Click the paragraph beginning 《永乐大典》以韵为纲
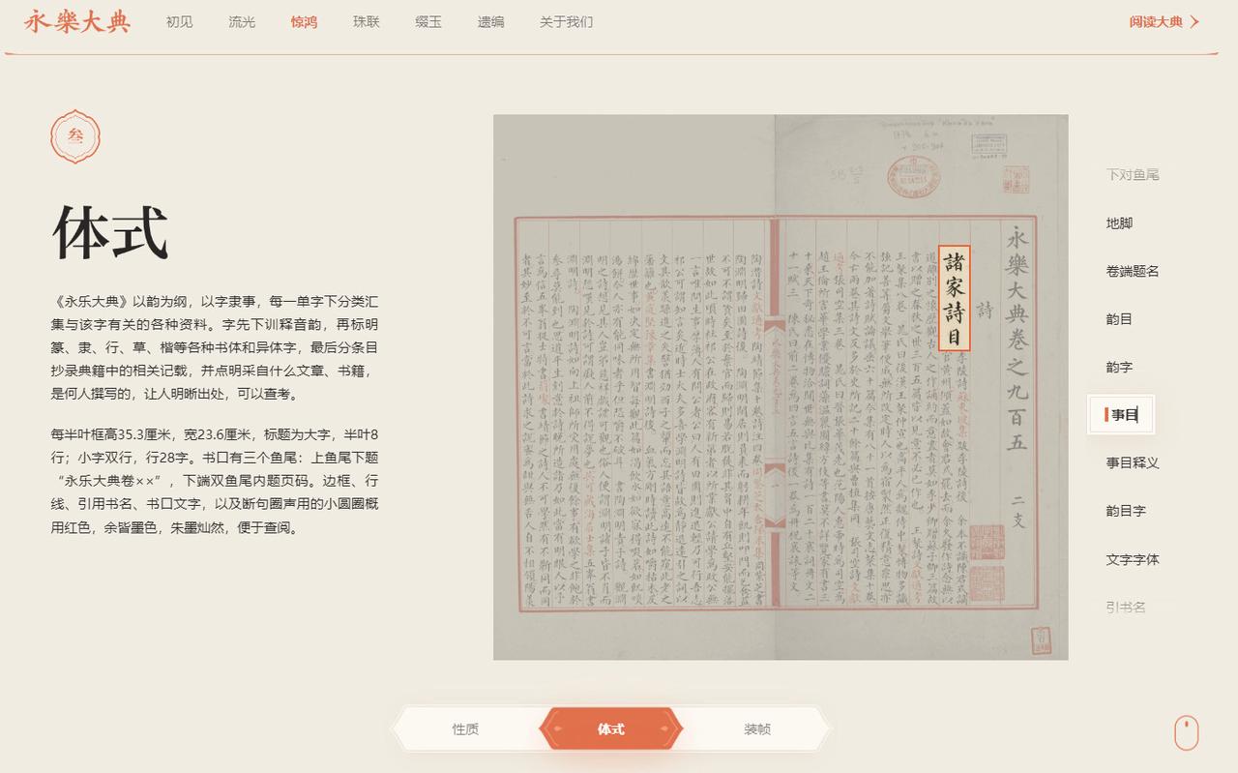1238x773 pixels. tap(215, 347)
